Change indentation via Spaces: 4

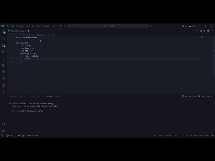(x=167, y=136)
